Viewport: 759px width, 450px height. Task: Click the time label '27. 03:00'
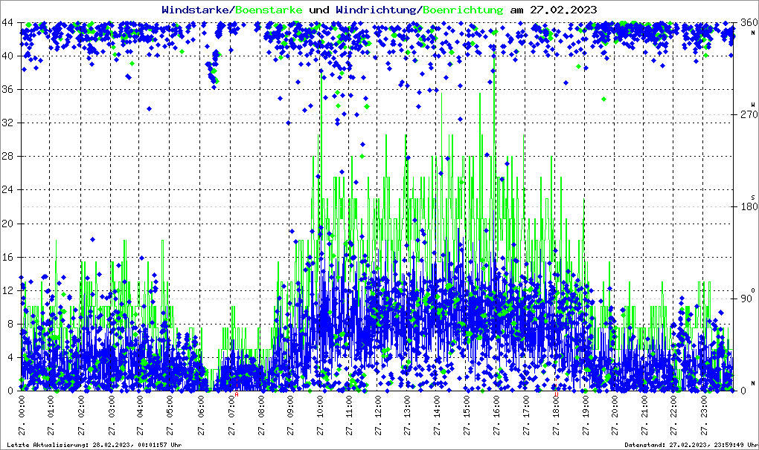click(x=112, y=416)
